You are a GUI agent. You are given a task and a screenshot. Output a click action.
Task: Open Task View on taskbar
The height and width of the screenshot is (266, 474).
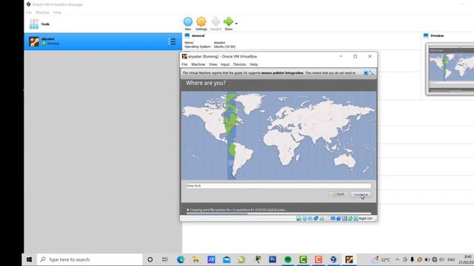point(164,259)
